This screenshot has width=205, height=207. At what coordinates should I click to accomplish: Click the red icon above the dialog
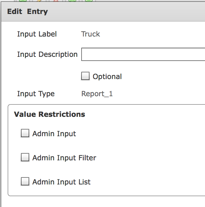click(x=56, y=1)
